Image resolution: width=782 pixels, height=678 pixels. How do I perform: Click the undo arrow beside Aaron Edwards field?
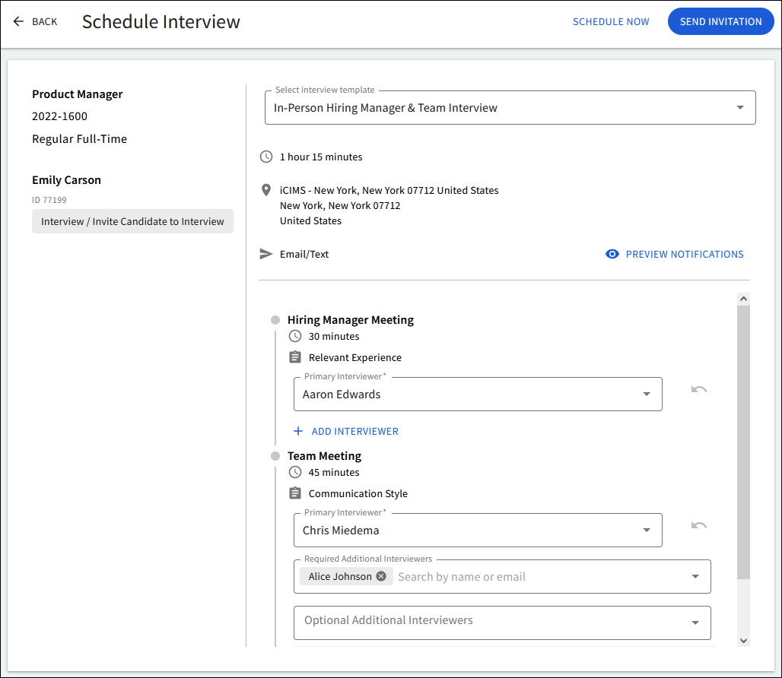[698, 389]
